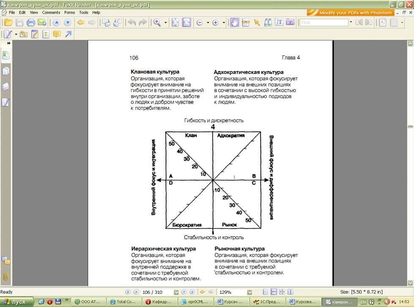Screen dimensions: 414x307
Task: Toggle continuous page layout in status bar
Action: [274, 292]
